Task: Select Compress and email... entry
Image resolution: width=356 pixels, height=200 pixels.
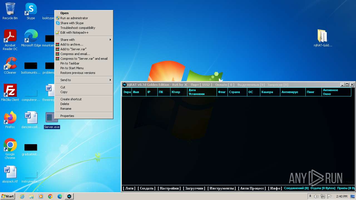Action: pos(84,54)
